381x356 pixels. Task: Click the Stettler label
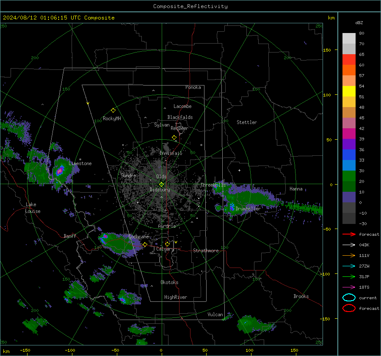tap(247, 122)
